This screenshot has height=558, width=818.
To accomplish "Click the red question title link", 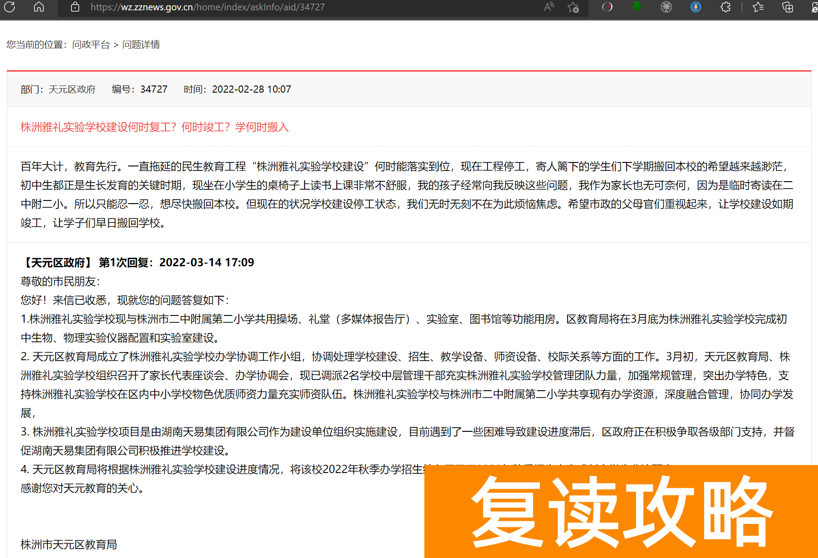I will point(154,128).
